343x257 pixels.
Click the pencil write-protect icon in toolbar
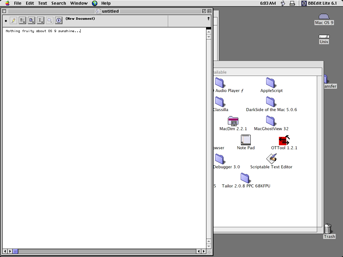(13, 20)
